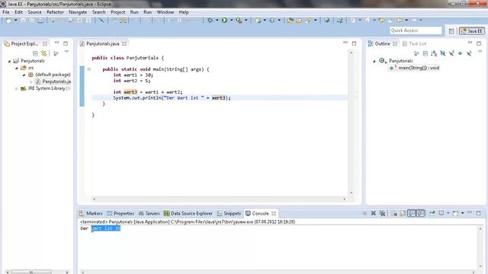
Task: Click Remove Launch X icon in Console
Action: [374, 213]
